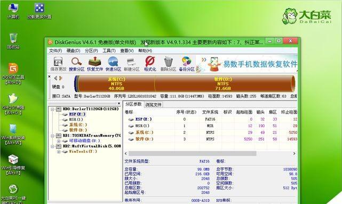This screenshot has width=342, height=204.
Task: Collapse the RD1:TOSHIBA TransMemory tree node
Action: pyautogui.click(x=53, y=136)
